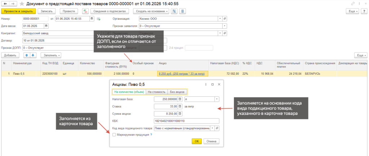Open the Заполнить dropdown menu
Image resolution: width=369 pixels, height=156 pixels.
51,55
